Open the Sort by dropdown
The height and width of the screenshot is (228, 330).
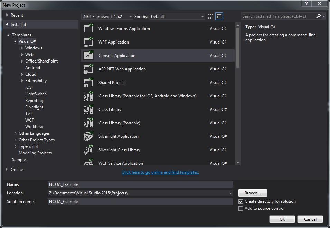coord(178,16)
